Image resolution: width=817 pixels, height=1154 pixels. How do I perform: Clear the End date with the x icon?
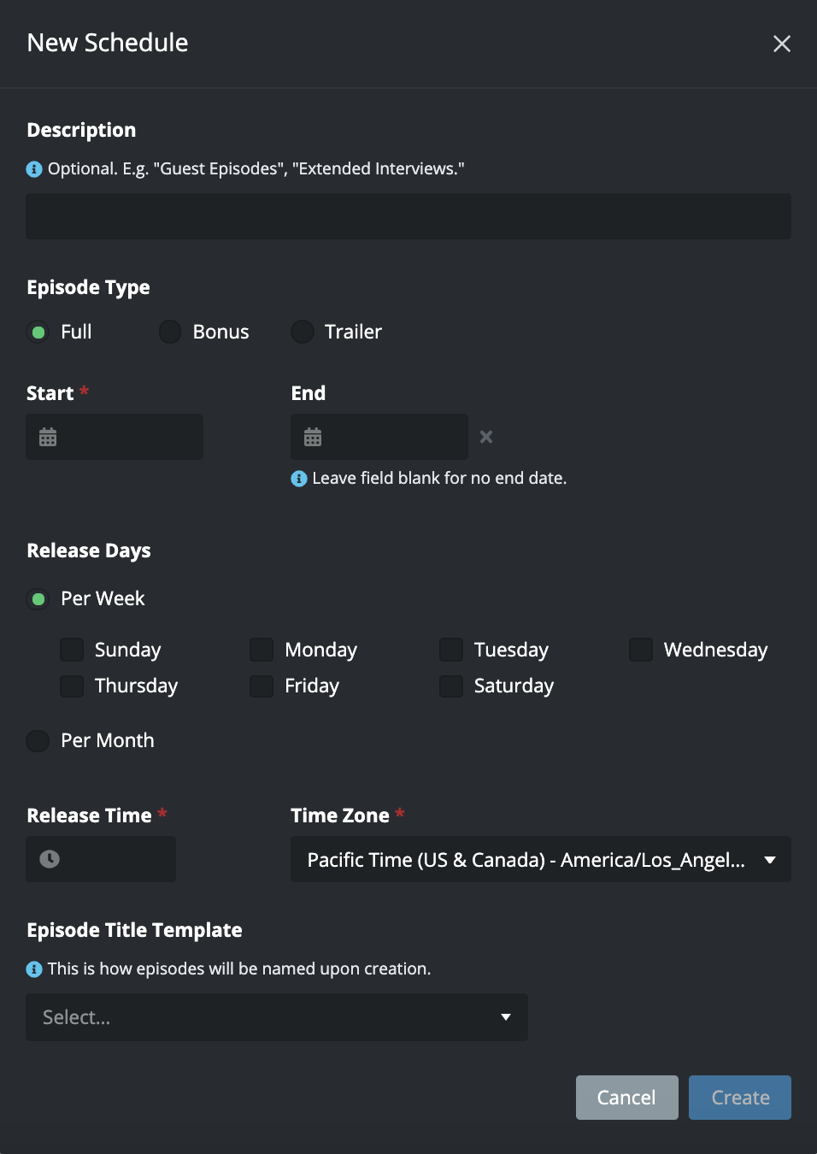[486, 437]
